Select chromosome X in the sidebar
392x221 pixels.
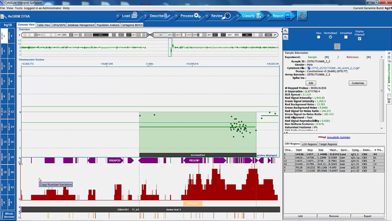point(4,203)
